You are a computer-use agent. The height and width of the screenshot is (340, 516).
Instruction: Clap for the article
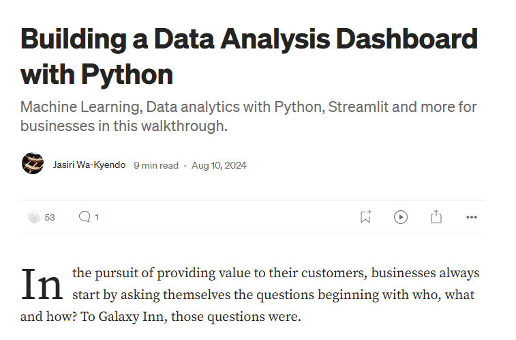coord(33,217)
